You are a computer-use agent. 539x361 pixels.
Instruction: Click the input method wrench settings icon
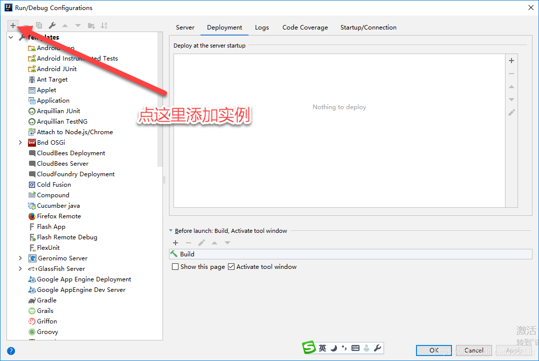point(377,348)
